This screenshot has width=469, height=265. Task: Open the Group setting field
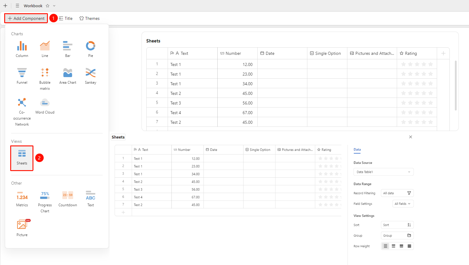point(397,235)
